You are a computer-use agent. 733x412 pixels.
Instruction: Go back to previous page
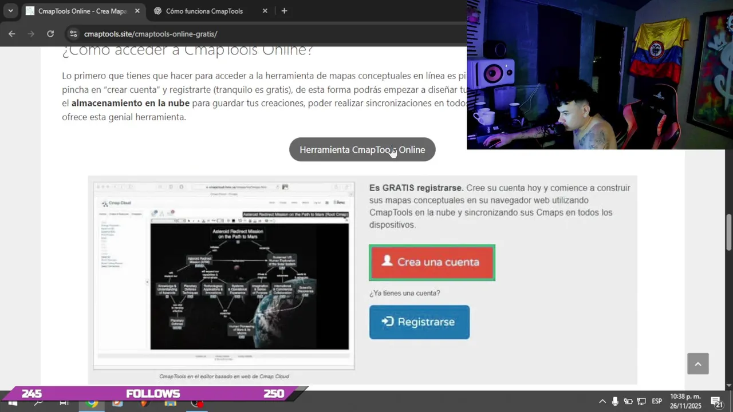12,34
